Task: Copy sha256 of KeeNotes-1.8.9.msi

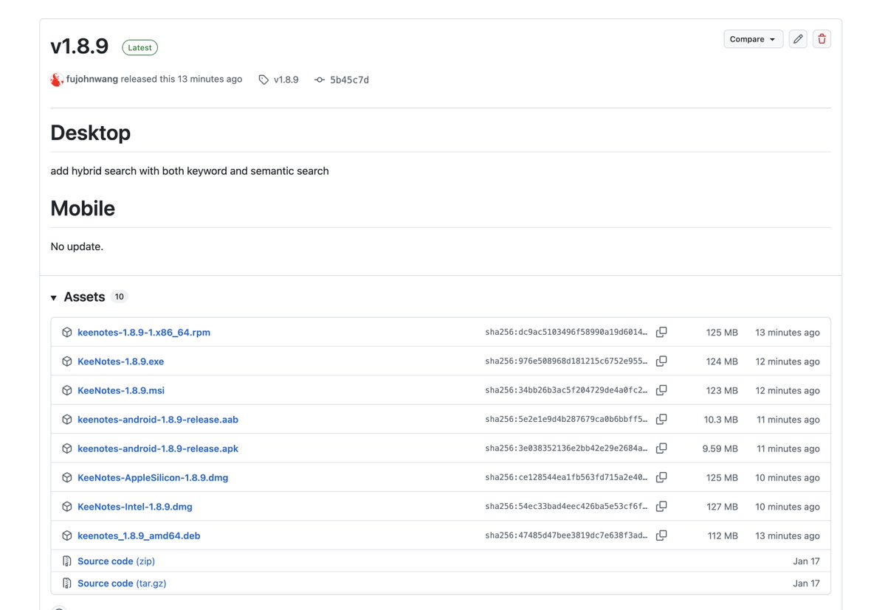Action: tap(661, 390)
